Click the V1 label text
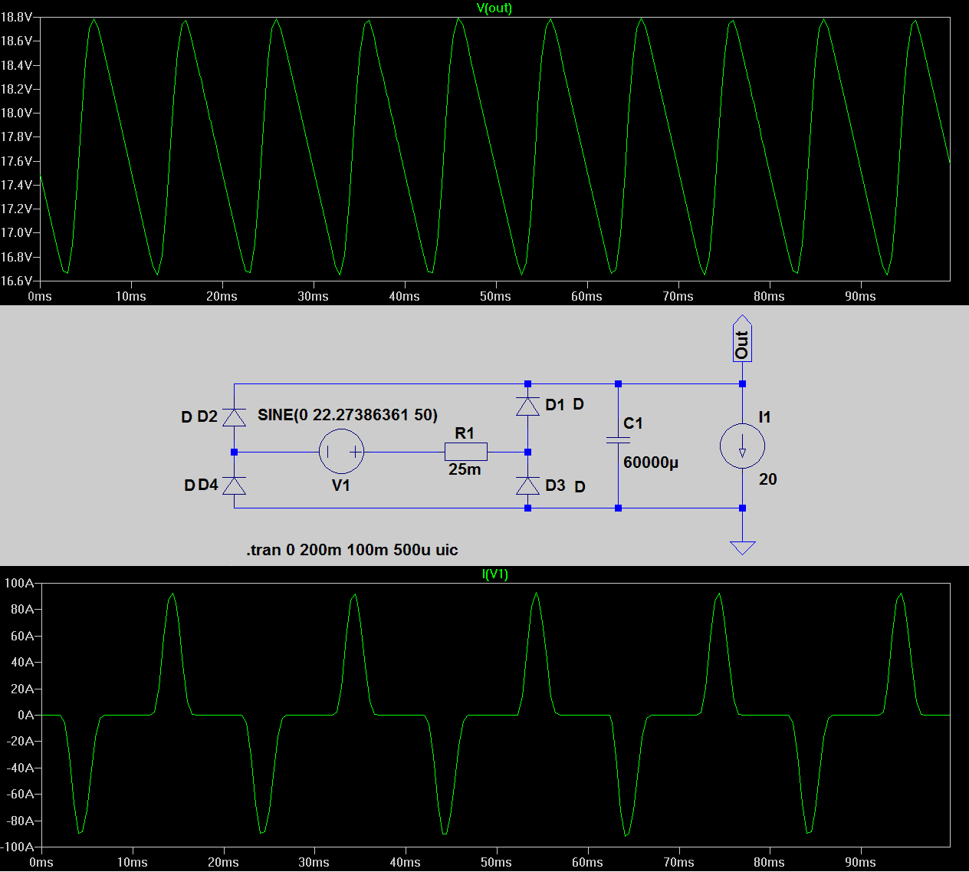Viewport: 969px width, 872px height. 341,485
